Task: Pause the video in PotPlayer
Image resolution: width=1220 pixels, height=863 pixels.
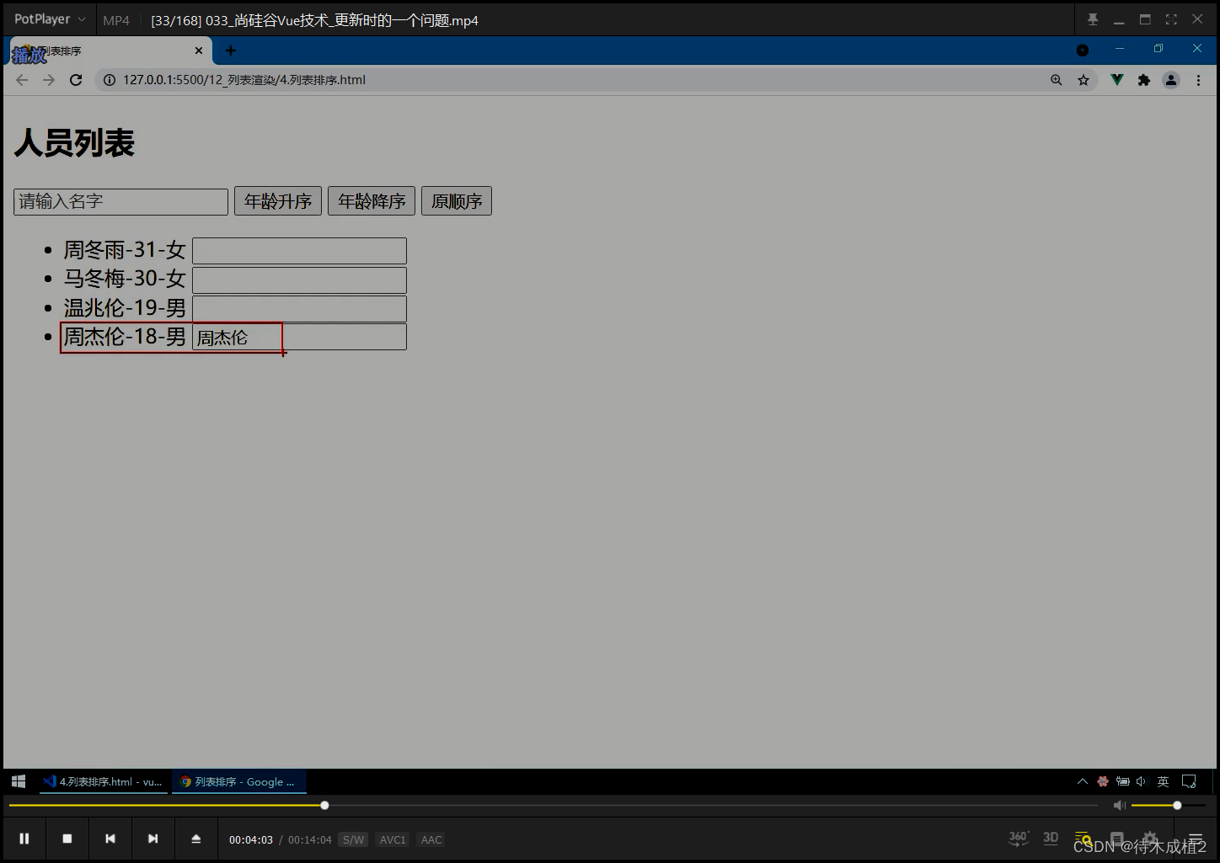Action: click(x=24, y=839)
